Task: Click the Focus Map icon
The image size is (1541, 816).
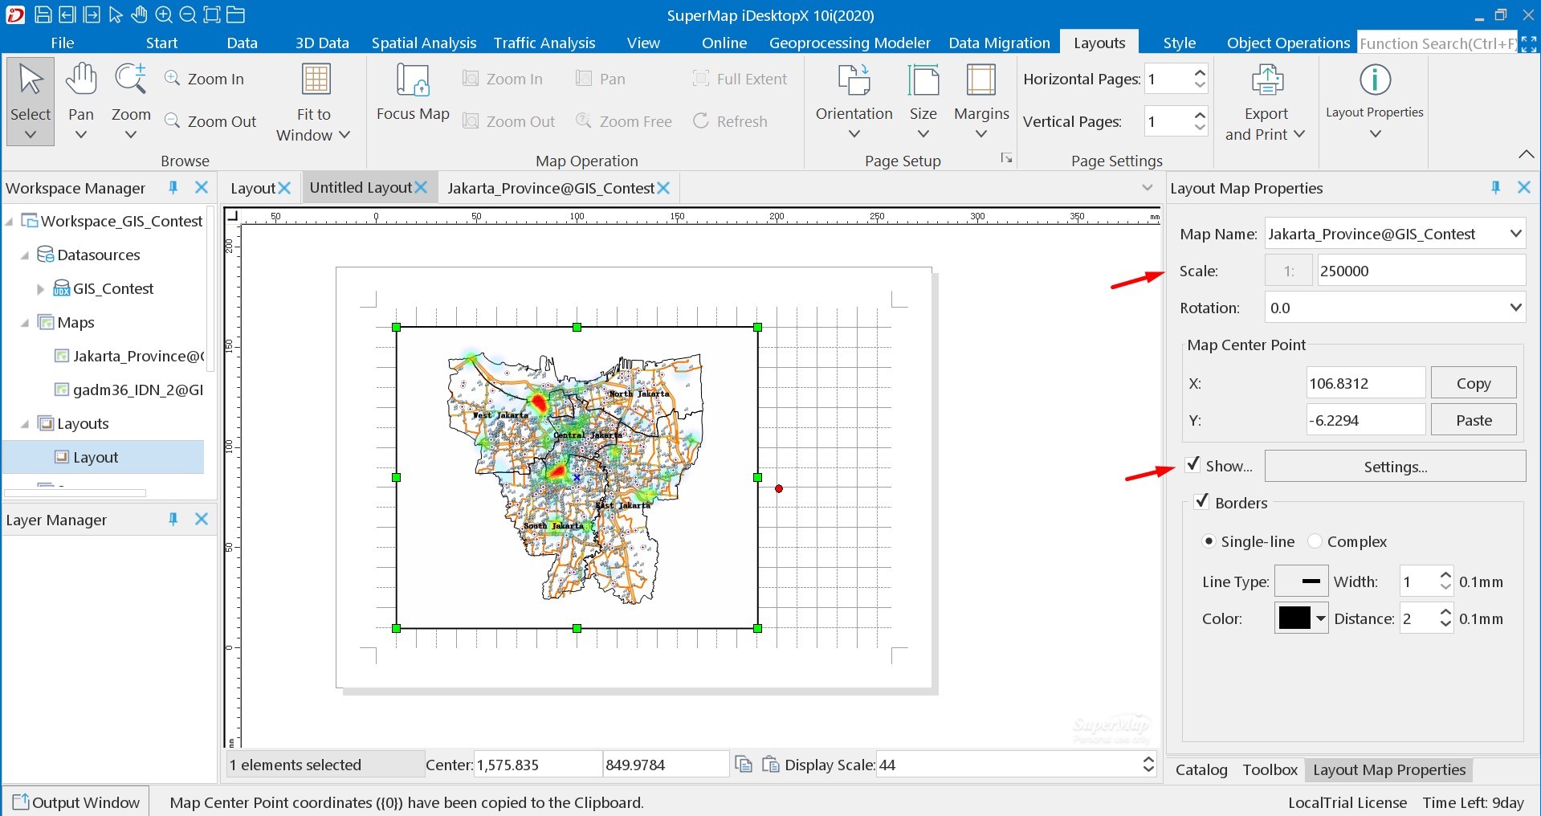Action: (413, 80)
